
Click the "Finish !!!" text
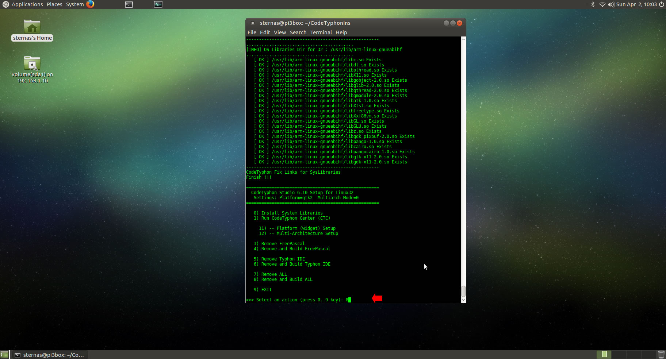click(259, 177)
